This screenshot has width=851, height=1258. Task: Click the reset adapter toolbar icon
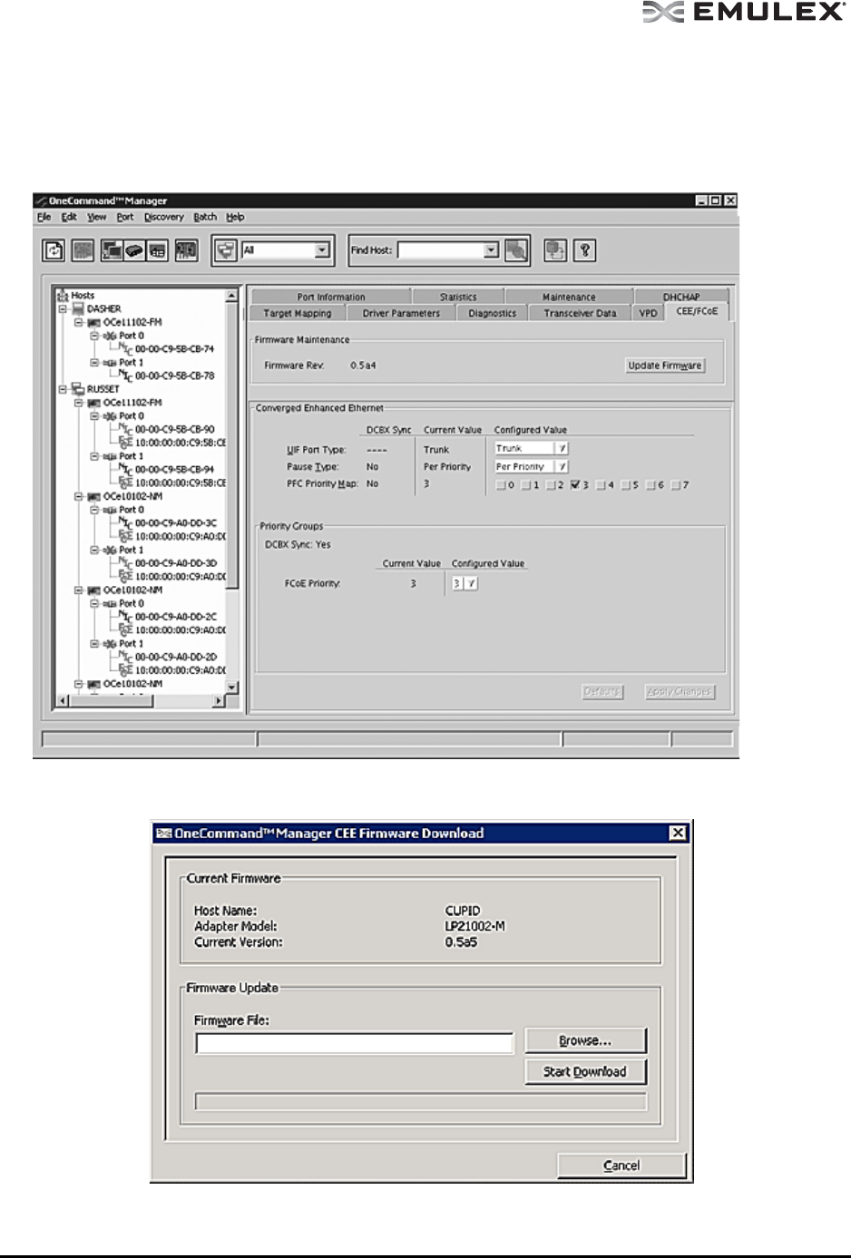click(83, 250)
